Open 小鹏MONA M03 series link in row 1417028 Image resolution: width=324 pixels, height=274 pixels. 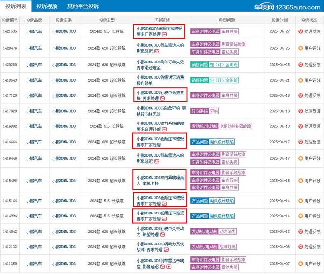pos(64,111)
